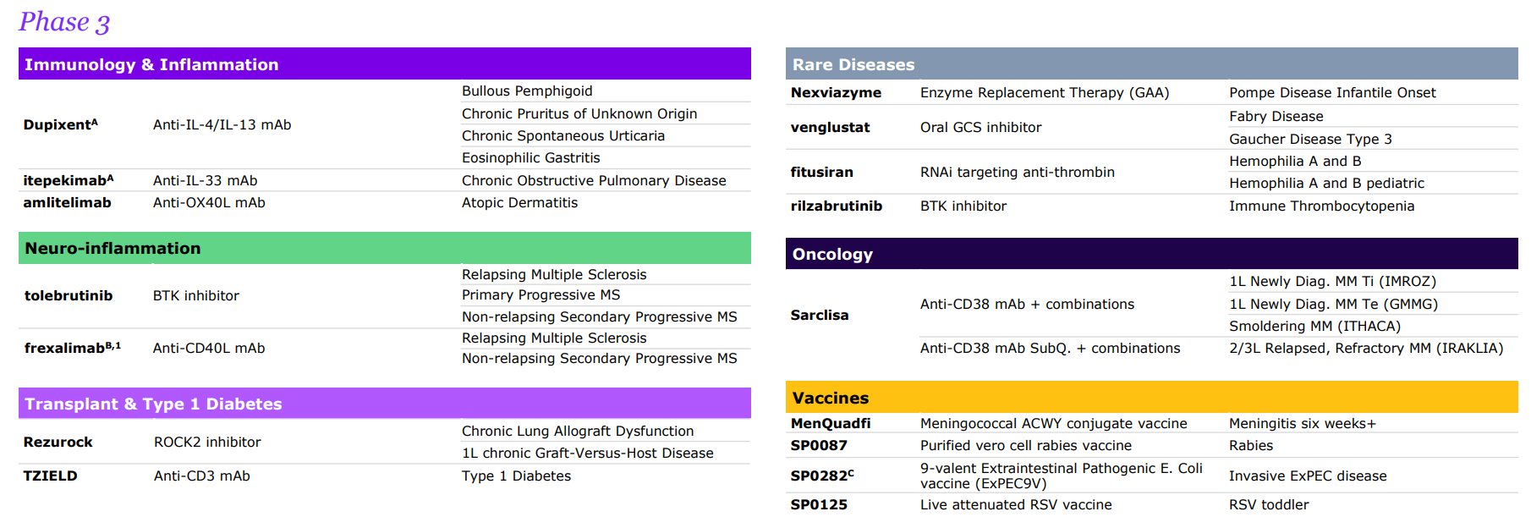Select the MenQuadfi vaccine name
This screenshot has height=528, width=1531.
[x=830, y=423]
